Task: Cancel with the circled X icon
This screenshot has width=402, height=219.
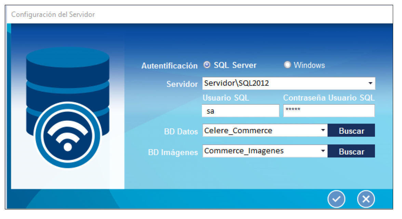Action: (366, 199)
